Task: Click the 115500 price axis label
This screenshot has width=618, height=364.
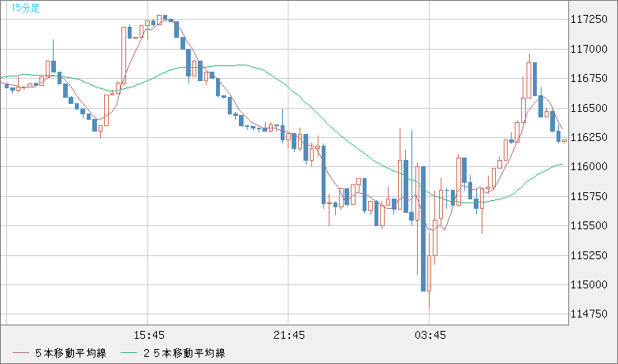Action: coord(589,225)
